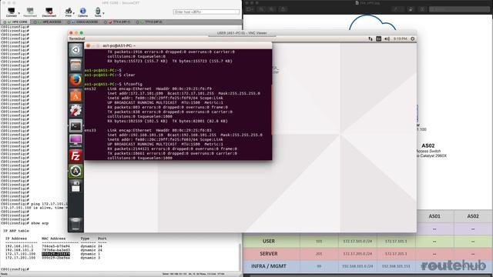Click the 172.17.201.0/24 subnet cell
This screenshot has height=277, width=493.
357,254
